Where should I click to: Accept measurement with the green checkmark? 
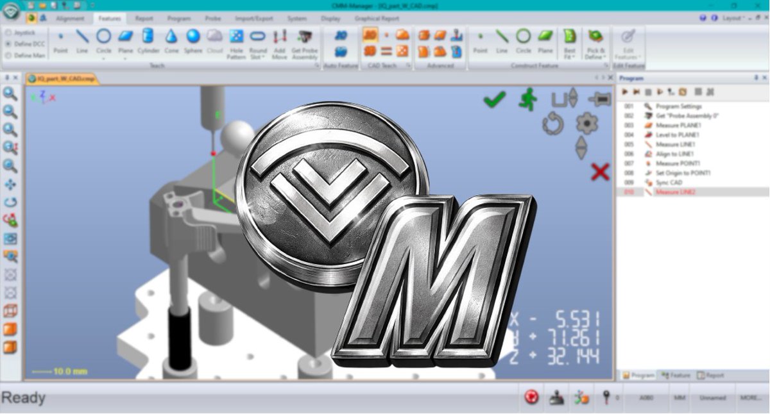pyautogui.click(x=495, y=99)
